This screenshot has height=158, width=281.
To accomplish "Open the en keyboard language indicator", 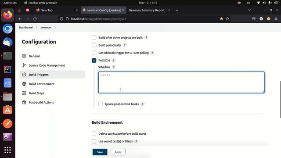I will click(x=248, y=3).
